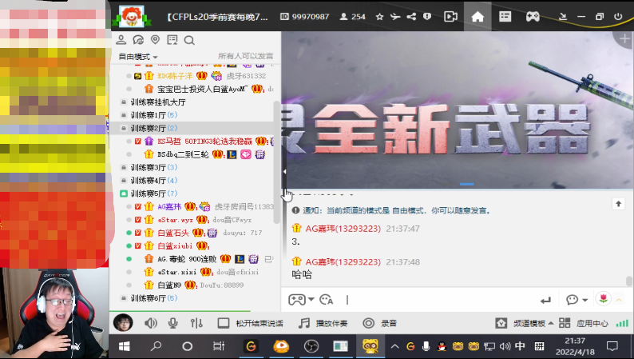634x359 pixels.
Task: Select user eStar.wyz in channel list
Action: (175, 220)
